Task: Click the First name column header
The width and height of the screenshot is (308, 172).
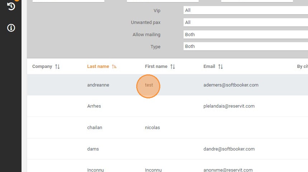Action: click(x=156, y=67)
